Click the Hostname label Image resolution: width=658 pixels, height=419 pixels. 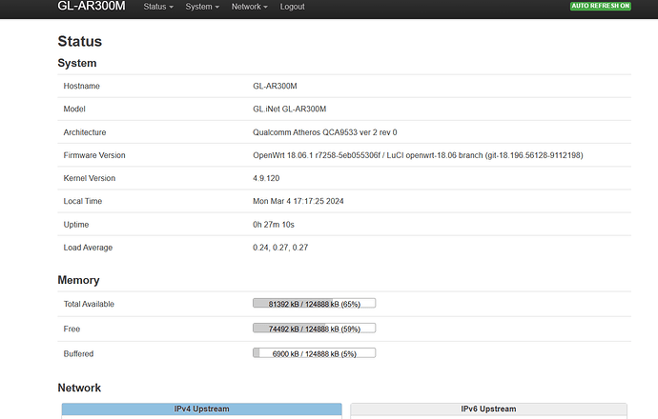click(82, 86)
